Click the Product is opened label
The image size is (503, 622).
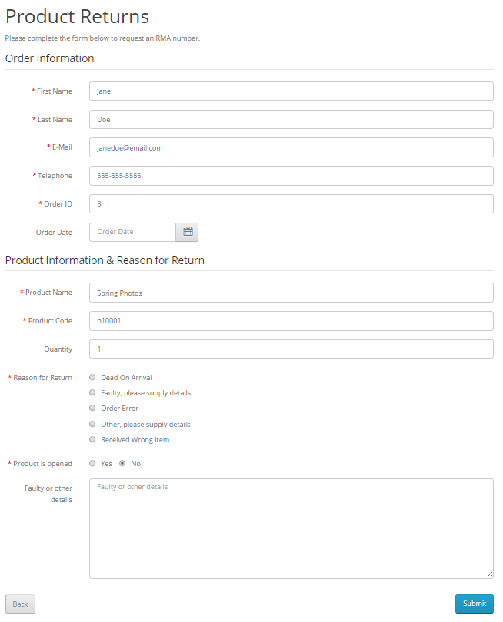tap(42, 464)
